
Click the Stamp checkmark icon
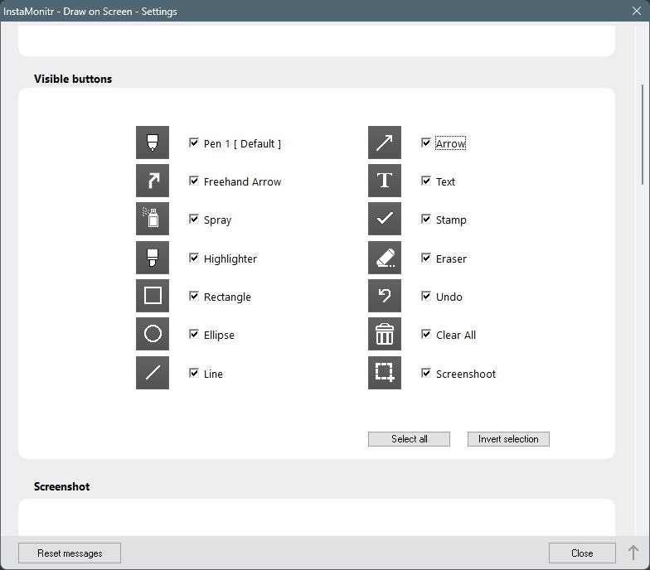(385, 219)
